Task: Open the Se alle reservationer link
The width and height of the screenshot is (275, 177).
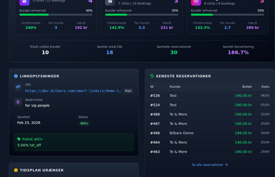Action: tap(210, 165)
